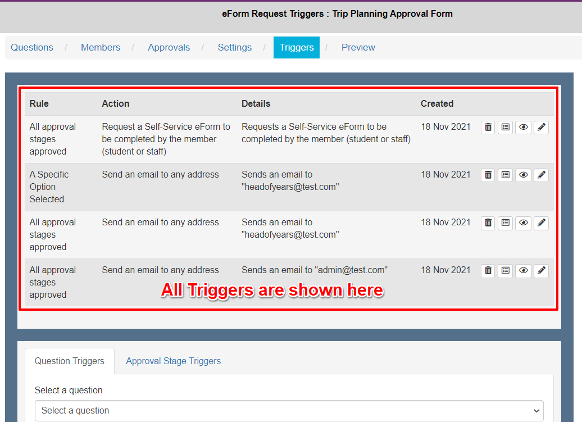
Task: Click eye icon on admin@test.com trigger
Action: pos(523,271)
